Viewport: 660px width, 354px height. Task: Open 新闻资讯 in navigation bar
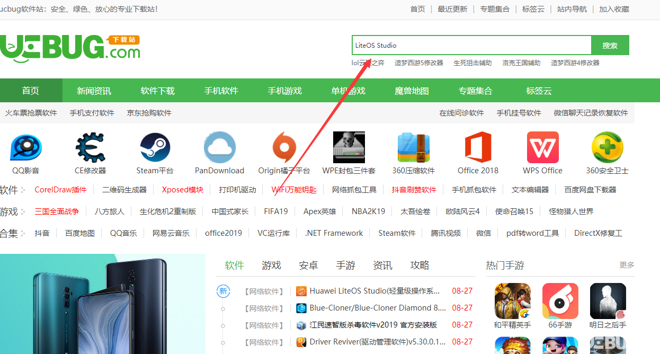point(94,91)
